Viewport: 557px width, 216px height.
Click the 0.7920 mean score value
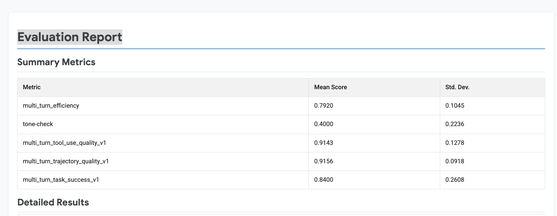tap(323, 106)
